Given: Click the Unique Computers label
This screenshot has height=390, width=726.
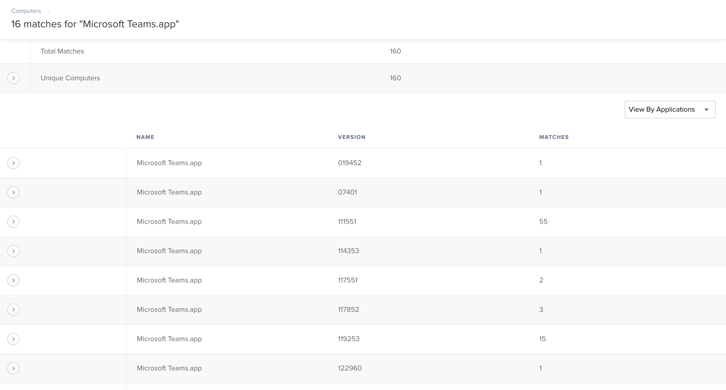Looking at the screenshot, I should point(70,78).
